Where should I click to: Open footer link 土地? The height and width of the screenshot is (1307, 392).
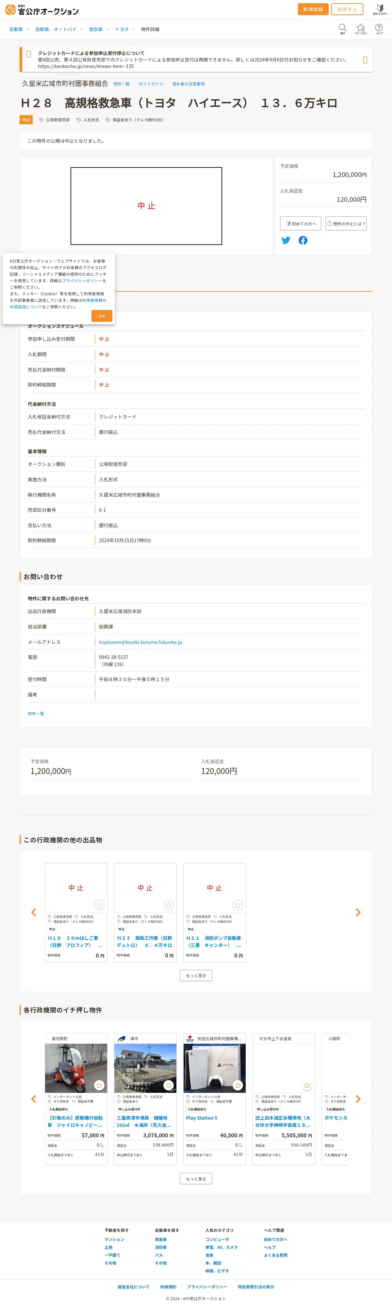coord(108,1247)
